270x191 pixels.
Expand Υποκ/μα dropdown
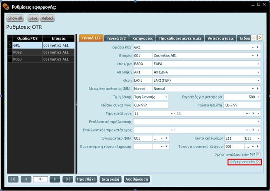click(258, 64)
